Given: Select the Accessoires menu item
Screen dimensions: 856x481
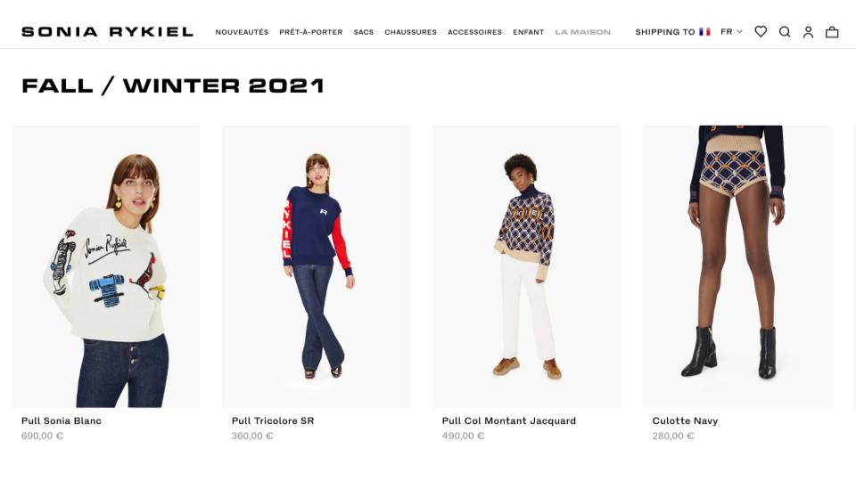Looking at the screenshot, I should pos(474,32).
